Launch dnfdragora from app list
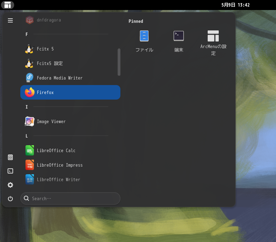This screenshot has width=276, height=242. tap(70, 20)
